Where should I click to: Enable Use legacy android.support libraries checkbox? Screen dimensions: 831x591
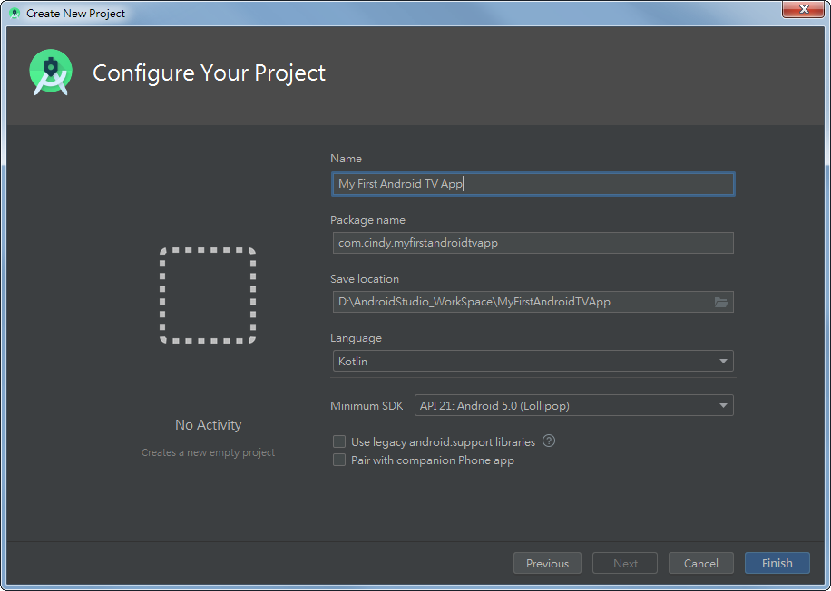click(x=339, y=441)
